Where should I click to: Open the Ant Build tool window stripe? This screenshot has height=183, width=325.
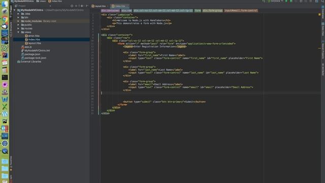(x=323, y=69)
